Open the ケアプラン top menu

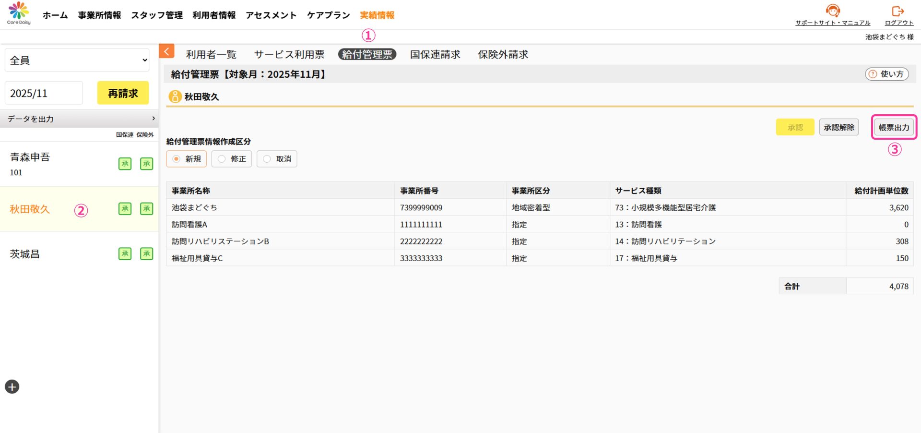tap(329, 15)
